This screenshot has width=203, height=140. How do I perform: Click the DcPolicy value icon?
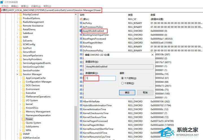(x=81, y=47)
